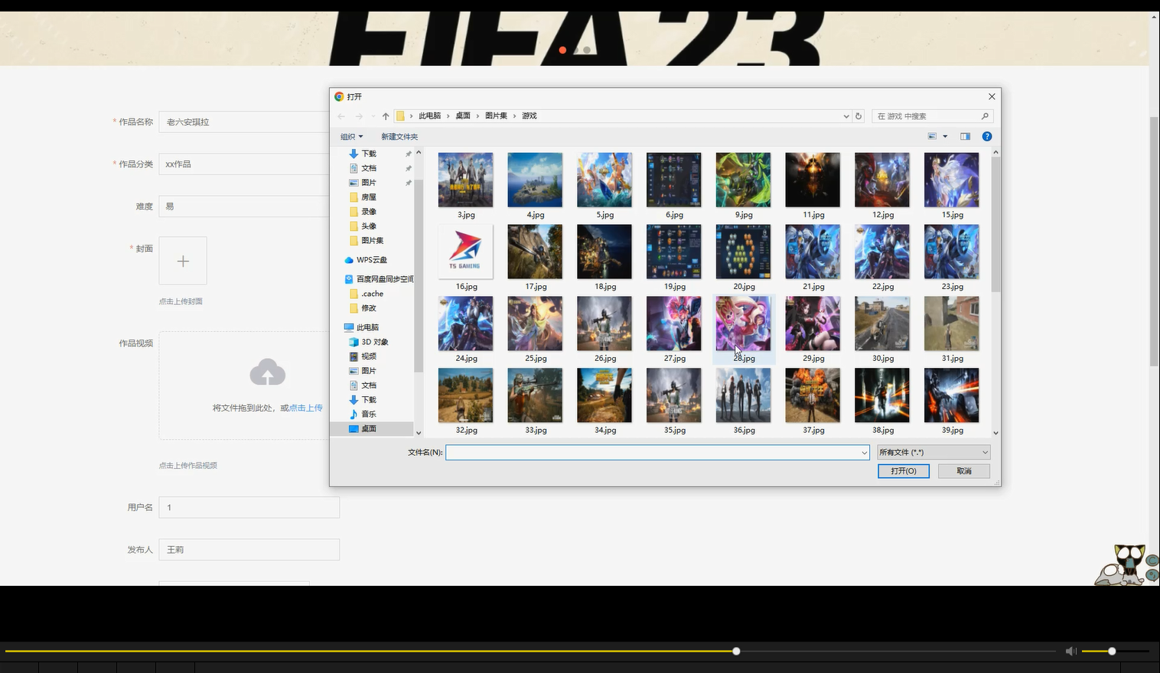The width and height of the screenshot is (1160, 673).
Task: Select thumbnail 28.jpg
Action: point(744,323)
